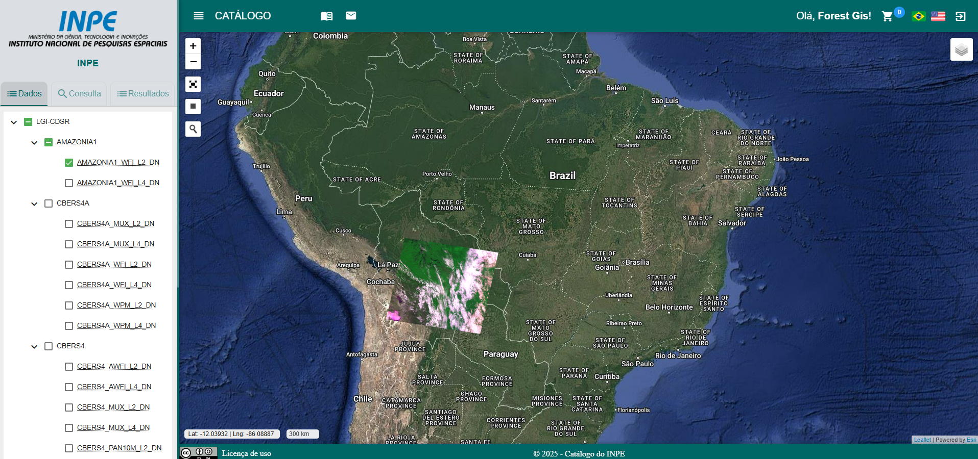This screenshot has height=459, width=978.
Task: Zoom out on the map
Action: [193, 62]
